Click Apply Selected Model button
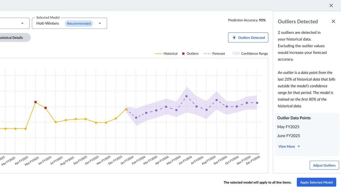Screen dimensions: 341x191 tap(316, 182)
